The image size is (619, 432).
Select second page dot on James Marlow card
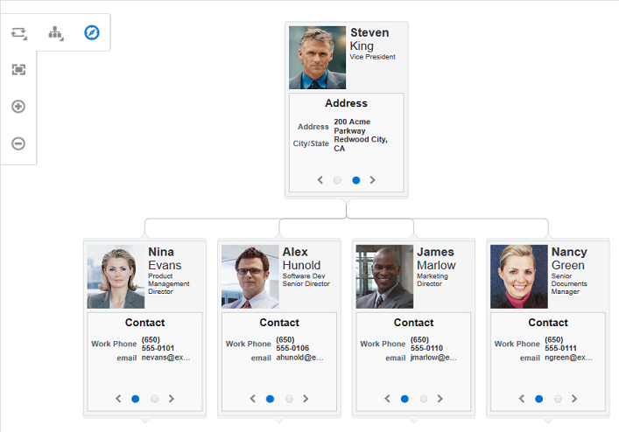coord(424,399)
